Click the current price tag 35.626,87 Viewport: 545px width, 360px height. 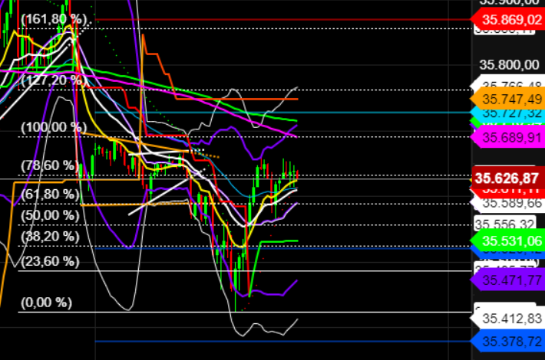coord(508,178)
